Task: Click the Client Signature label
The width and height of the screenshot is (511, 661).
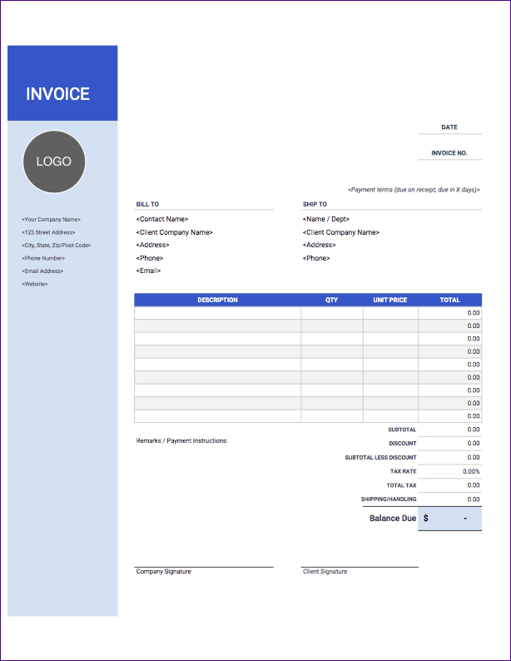Action: tap(325, 571)
